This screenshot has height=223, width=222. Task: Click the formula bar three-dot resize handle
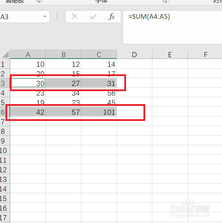pos(57,16)
